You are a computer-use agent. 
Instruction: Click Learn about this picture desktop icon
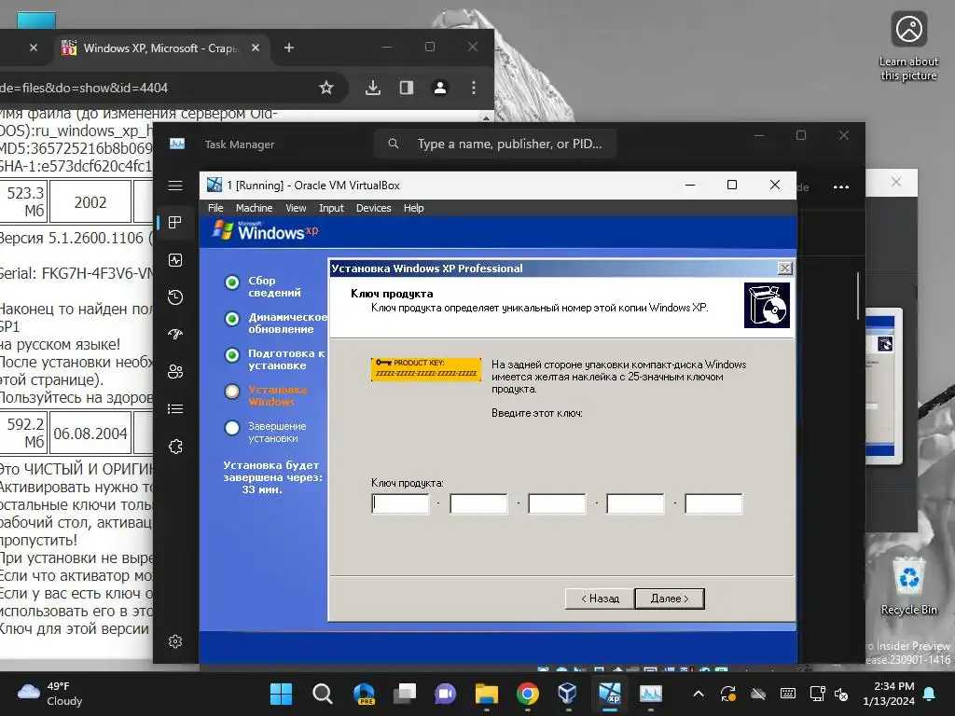908,47
